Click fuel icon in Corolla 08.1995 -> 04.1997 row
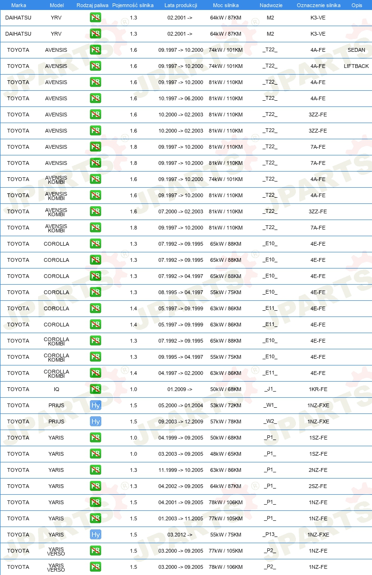This screenshot has height=575, width=372. click(x=96, y=292)
